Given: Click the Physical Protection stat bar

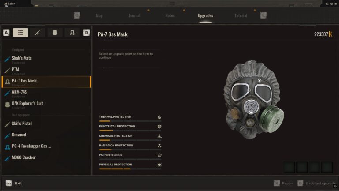Looking at the screenshot, I should point(130,169).
